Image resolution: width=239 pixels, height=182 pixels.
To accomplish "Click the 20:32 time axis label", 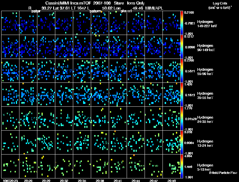I will (x=64, y=181).
